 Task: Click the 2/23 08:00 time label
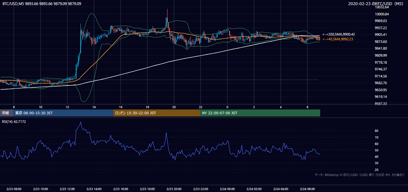14,189
